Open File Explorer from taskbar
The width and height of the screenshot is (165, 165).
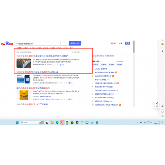(x=52, y=122)
